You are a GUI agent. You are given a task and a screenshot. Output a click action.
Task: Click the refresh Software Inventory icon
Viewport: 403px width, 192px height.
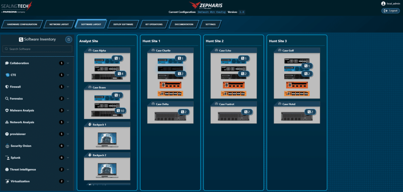(x=68, y=39)
